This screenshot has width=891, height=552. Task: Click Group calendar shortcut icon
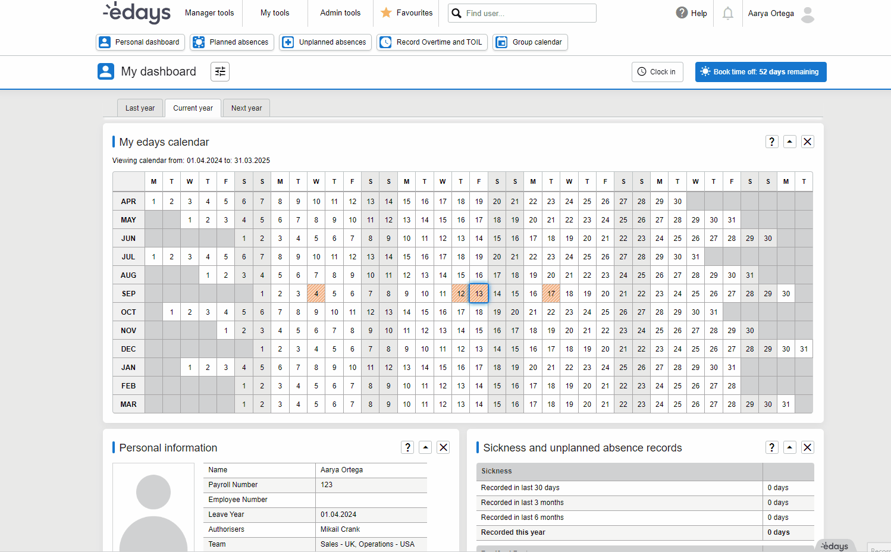point(501,42)
